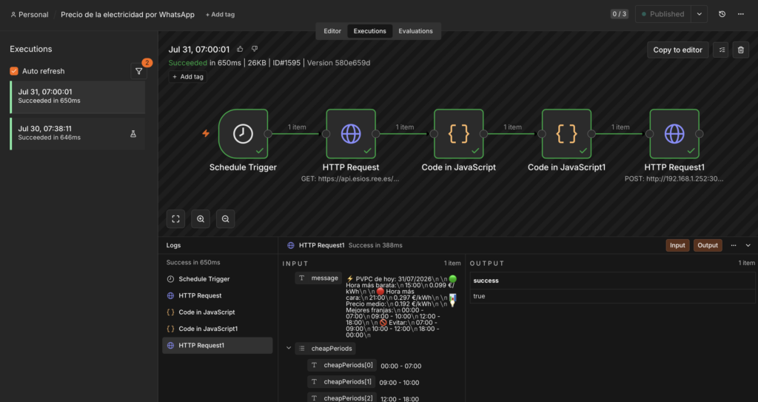Click the checklist icon beside Copy to editor
The image size is (758, 402).
pyautogui.click(x=721, y=50)
